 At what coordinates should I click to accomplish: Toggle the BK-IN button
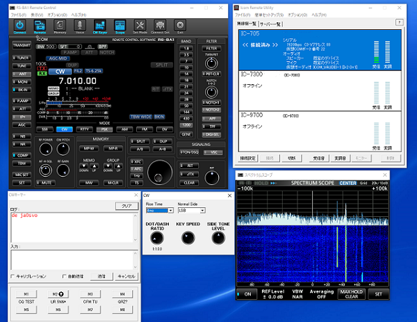(22, 90)
